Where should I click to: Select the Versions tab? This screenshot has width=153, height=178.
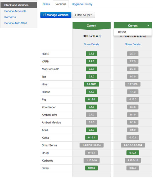click(61, 4)
